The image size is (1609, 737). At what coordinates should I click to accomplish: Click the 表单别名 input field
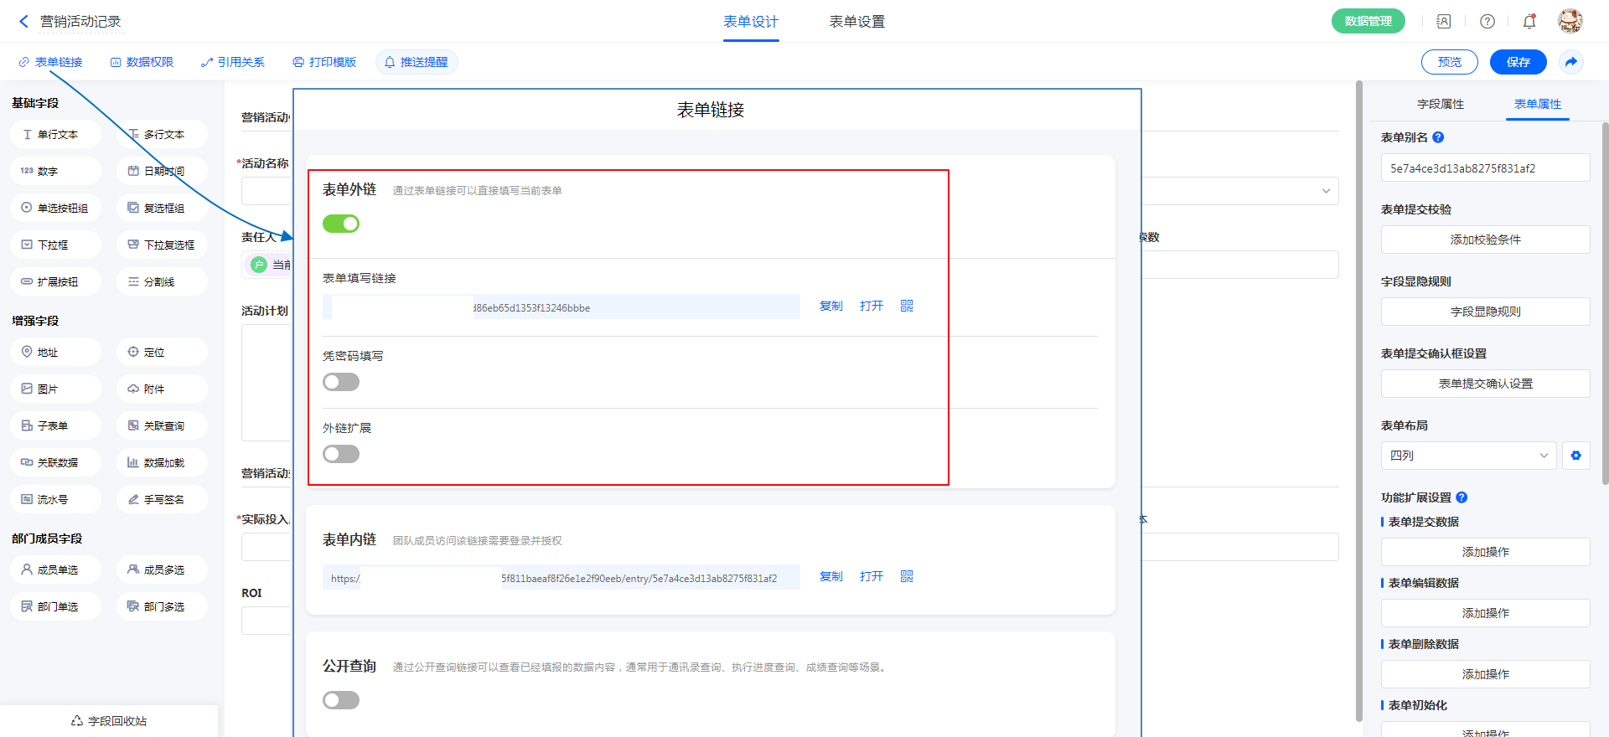point(1485,168)
